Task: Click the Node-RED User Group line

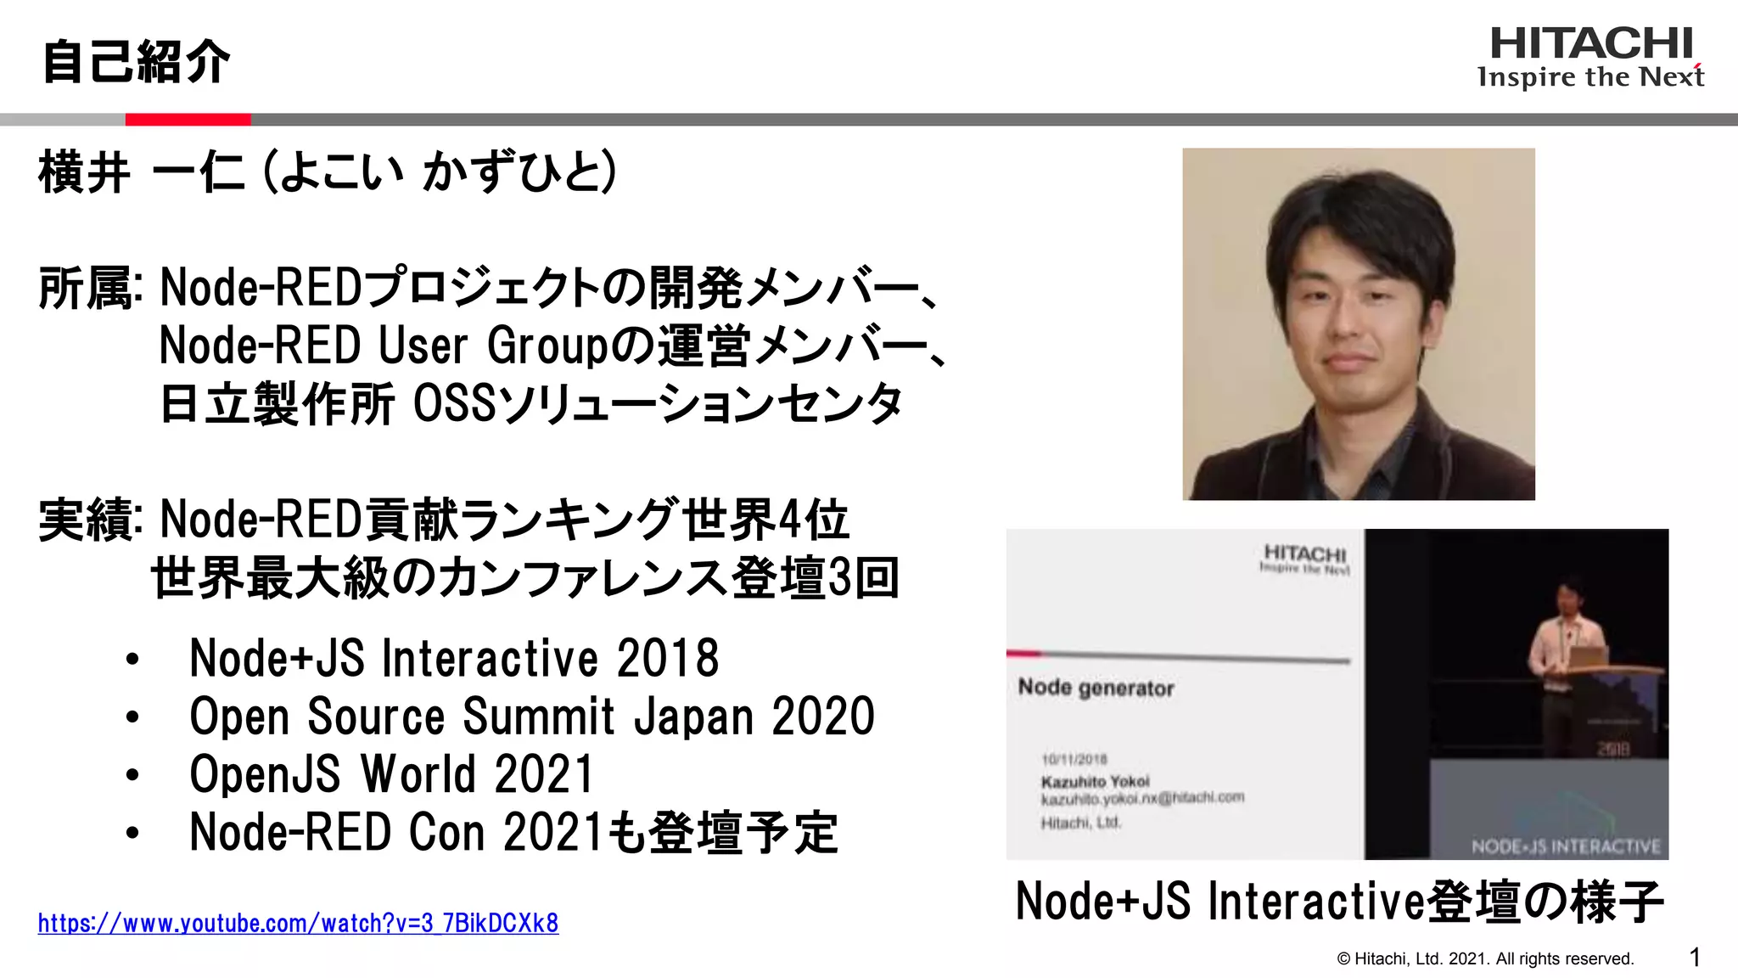Action: 552,346
